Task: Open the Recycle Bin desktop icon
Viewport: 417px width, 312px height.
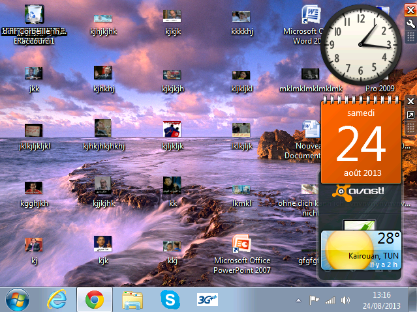Action: coord(34,14)
